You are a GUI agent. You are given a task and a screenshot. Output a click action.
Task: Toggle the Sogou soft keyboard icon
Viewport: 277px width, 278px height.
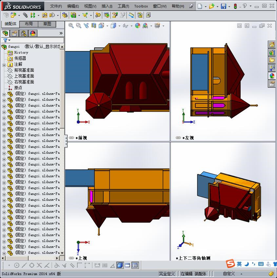coord(261,264)
